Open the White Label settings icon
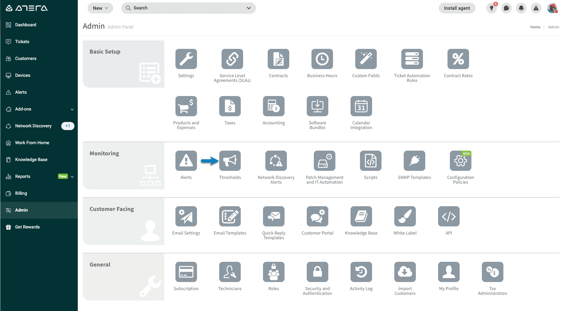Image resolution: width=563 pixels, height=311 pixels. coord(405,216)
